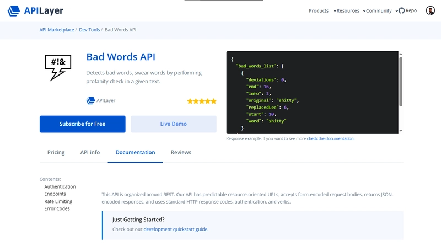Click the Bad Words API title
This screenshot has width=441, height=246.
click(x=121, y=57)
